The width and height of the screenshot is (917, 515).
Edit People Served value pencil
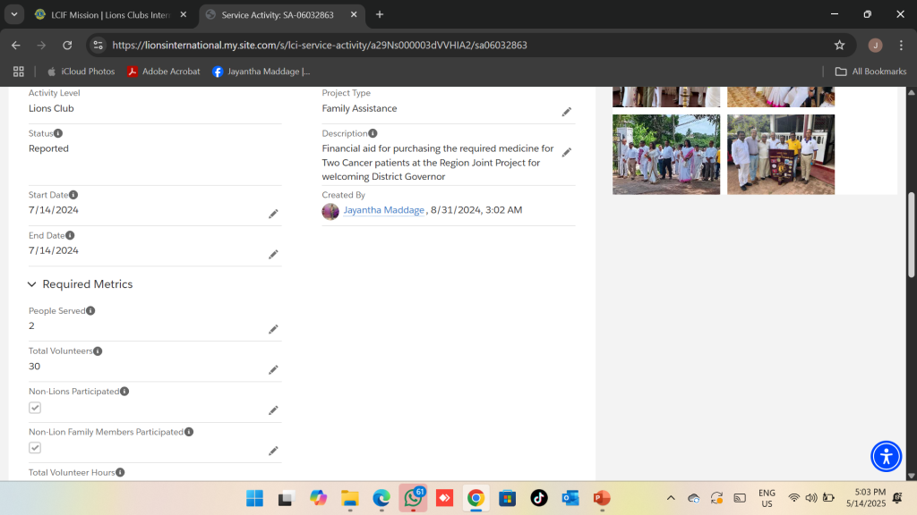click(x=273, y=329)
